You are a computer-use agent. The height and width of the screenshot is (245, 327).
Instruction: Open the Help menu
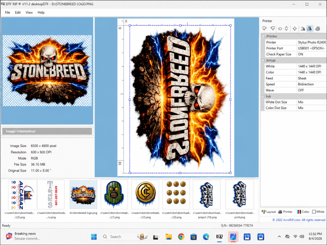41,12
